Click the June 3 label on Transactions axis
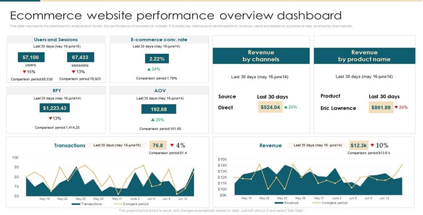Image resolution: width=423 pixels, height=215 pixels. click(x=135, y=199)
